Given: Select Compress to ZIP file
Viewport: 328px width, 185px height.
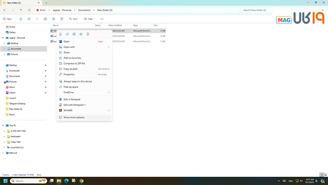Looking at the screenshot, I should [74, 63].
